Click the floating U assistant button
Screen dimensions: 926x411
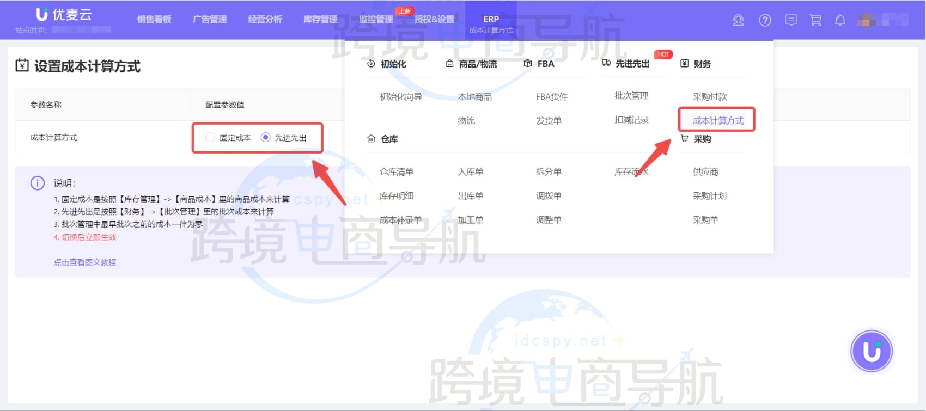(x=872, y=351)
